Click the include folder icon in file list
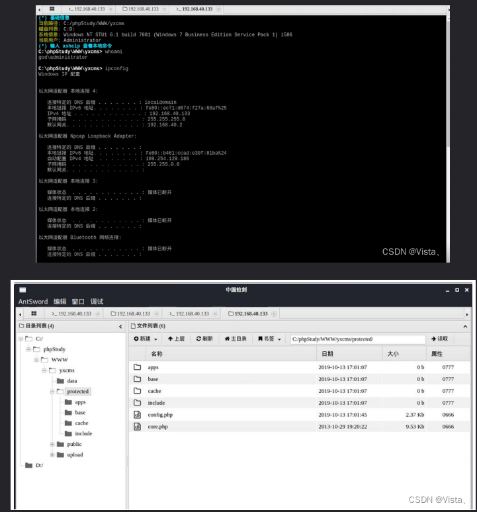477x512 pixels. 137,403
